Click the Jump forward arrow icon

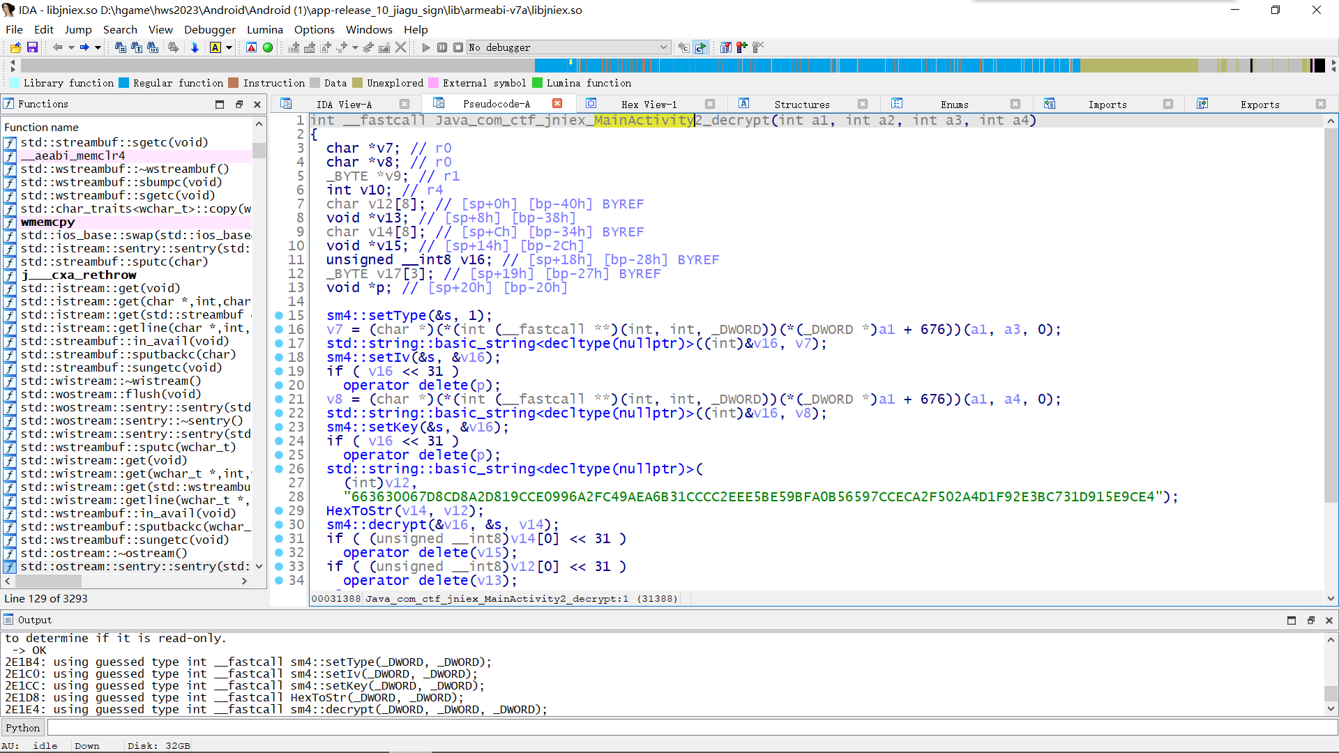point(84,47)
